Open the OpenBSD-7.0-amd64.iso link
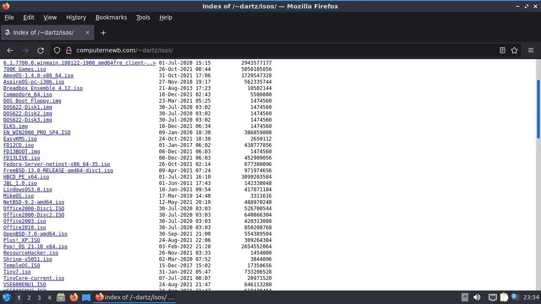This screenshot has width=541, height=304. (x=35, y=234)
